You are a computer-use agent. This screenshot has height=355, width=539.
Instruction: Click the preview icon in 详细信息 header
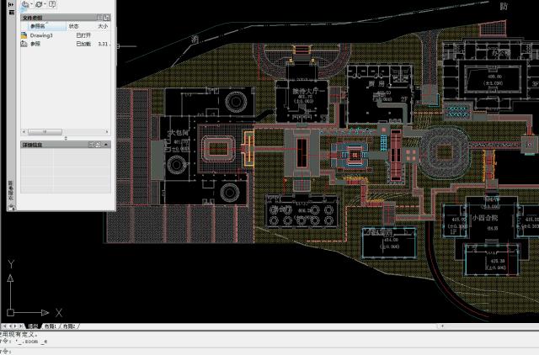(x=98, y=145)
